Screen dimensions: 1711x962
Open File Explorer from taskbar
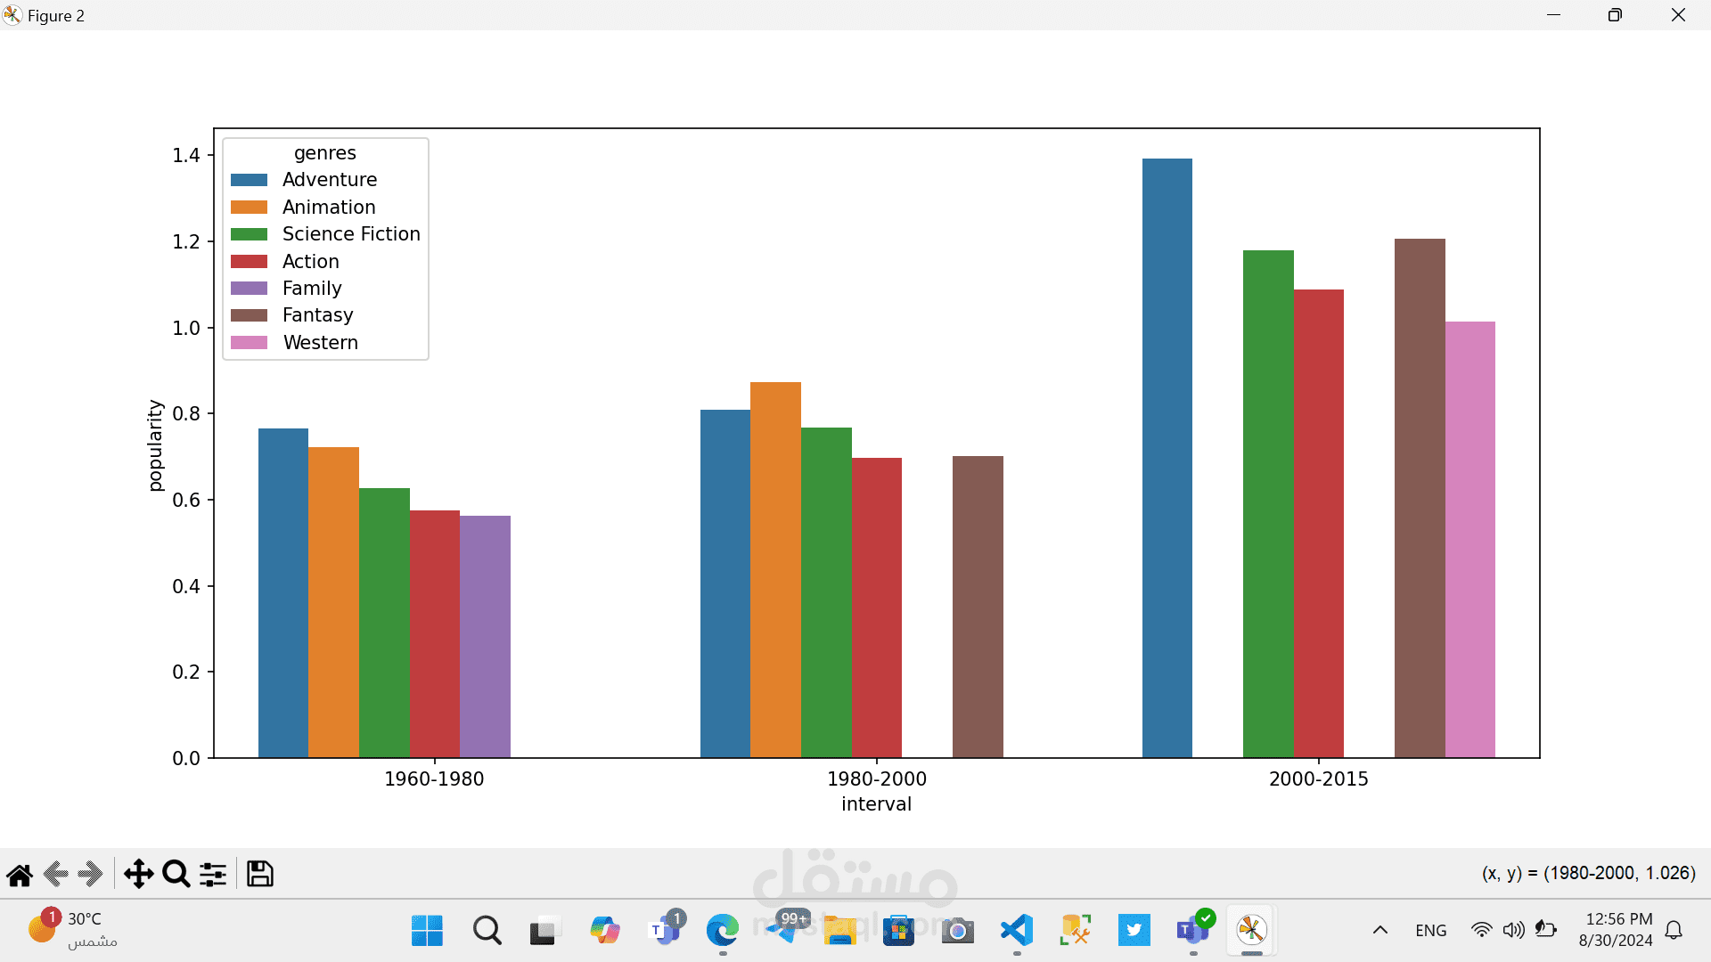pyautogui.click(x=839, y=930)
